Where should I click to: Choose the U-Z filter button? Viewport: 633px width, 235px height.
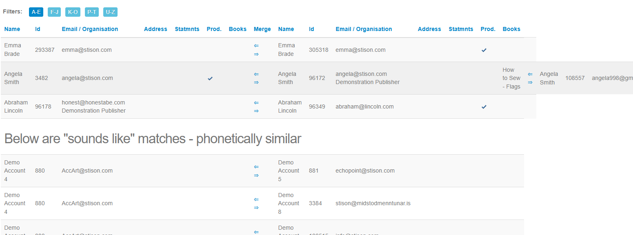[x=110, y=12]
